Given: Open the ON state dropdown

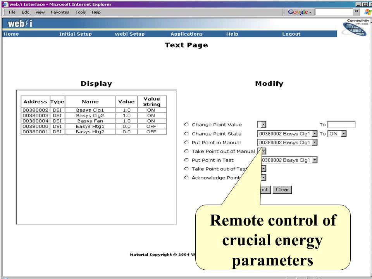Looking at the screenshot, I should point(337,134).
